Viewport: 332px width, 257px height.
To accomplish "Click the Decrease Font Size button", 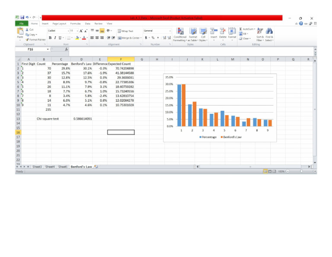I will (x=86, y=31).
